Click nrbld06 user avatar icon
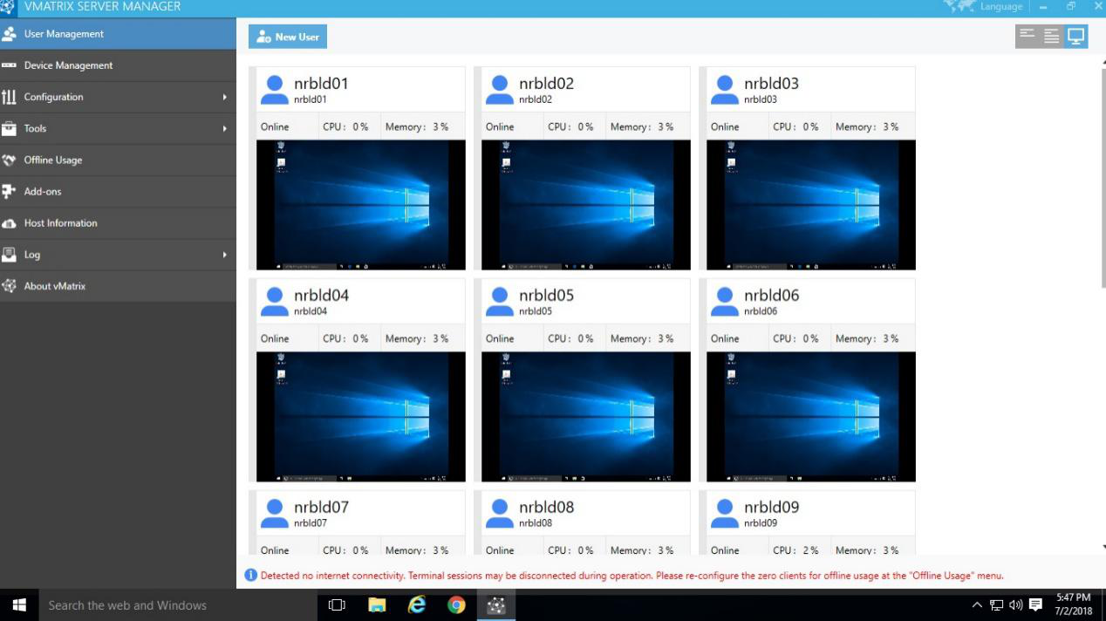This screenshot has height=621, width=1106. [725, 301]
